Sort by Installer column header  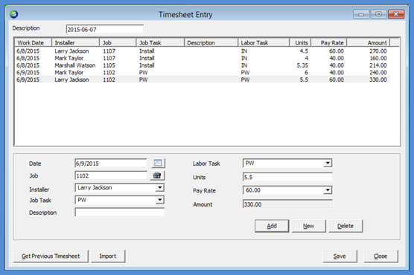click(x=75, y=42)
